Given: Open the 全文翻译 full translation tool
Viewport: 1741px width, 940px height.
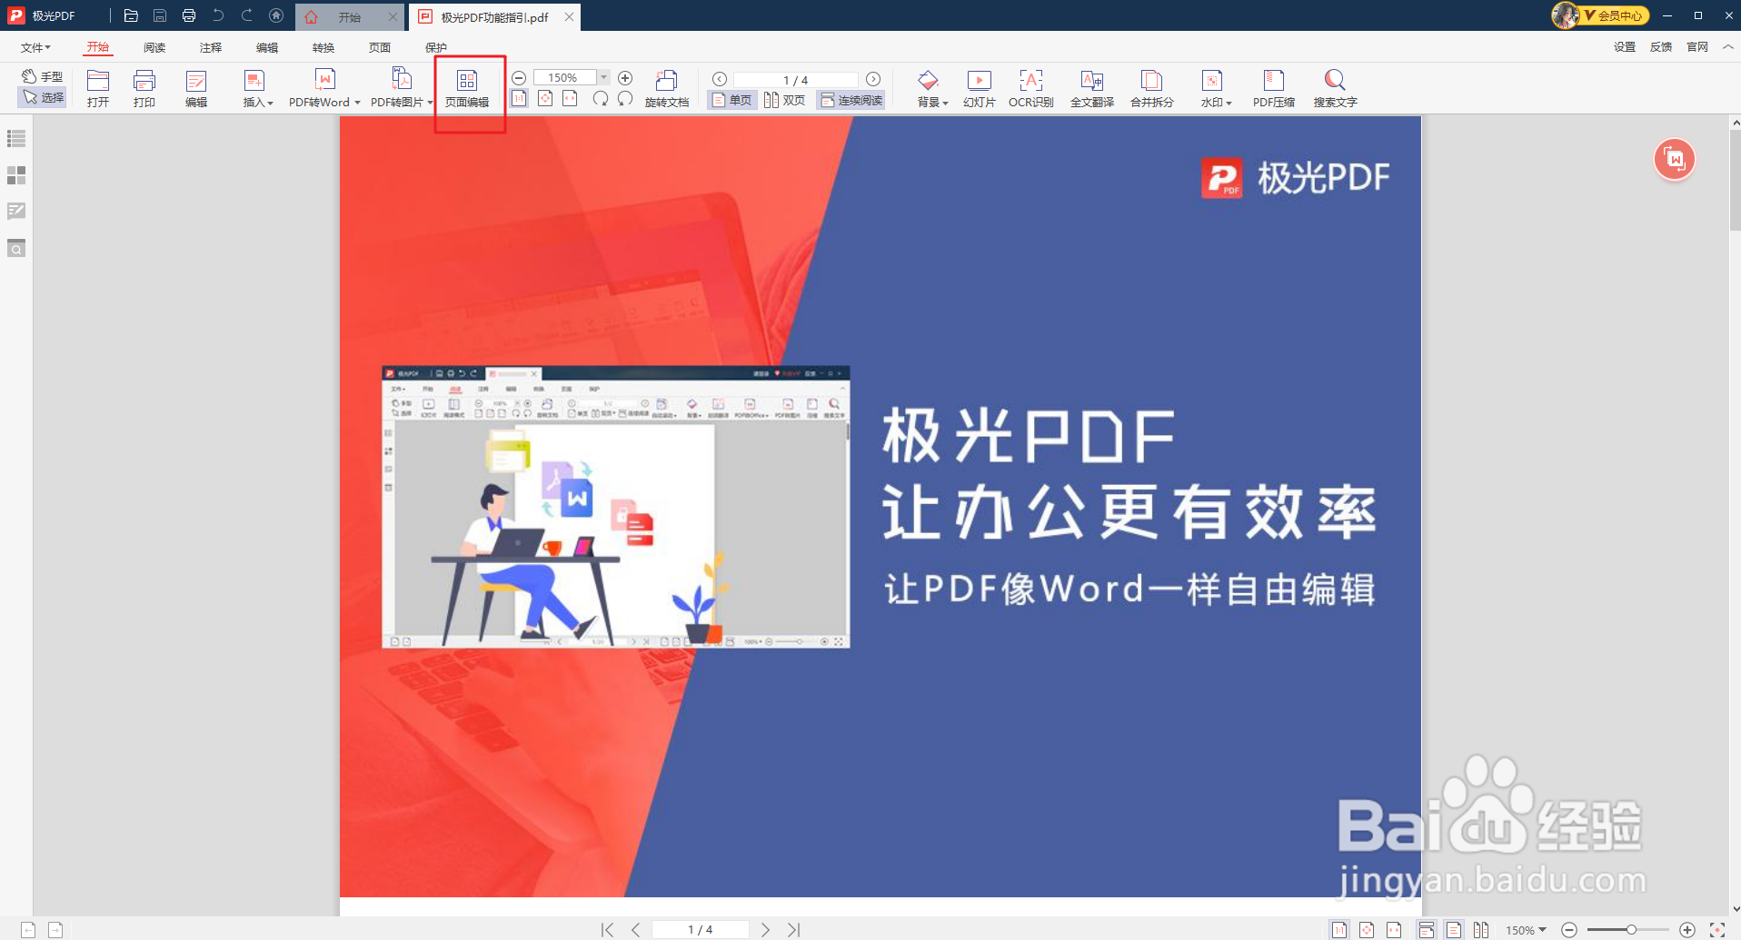Looking at the screenshot, I should [x=1092, y=88].
